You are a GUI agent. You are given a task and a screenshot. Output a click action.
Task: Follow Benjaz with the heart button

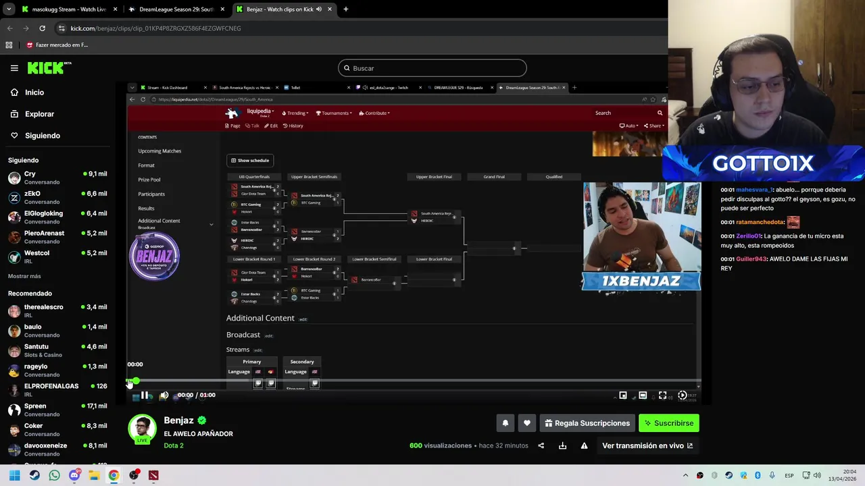[527, 423]
